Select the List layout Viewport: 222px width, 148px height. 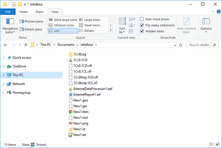point(63,31)
